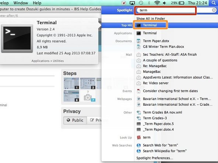Open mail "A couple of questions"
This screenshot has height=163, width=218.
point(157,60)
